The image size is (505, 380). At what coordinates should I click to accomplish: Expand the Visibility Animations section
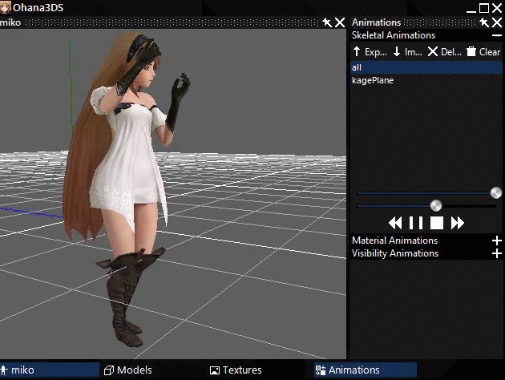[x=497, y=253]
